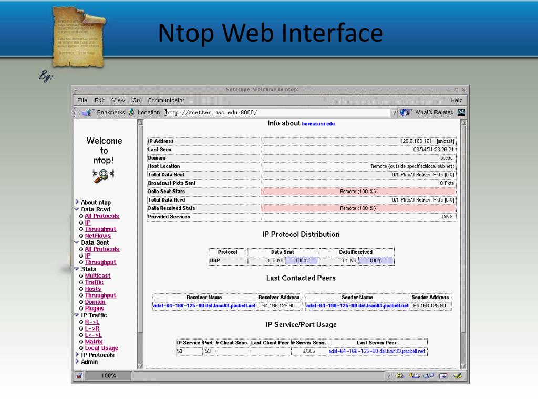Open Navigator from the status bar component icon
Image resolution: width=538 pixels, height=403 pixels.
(399, 376)
